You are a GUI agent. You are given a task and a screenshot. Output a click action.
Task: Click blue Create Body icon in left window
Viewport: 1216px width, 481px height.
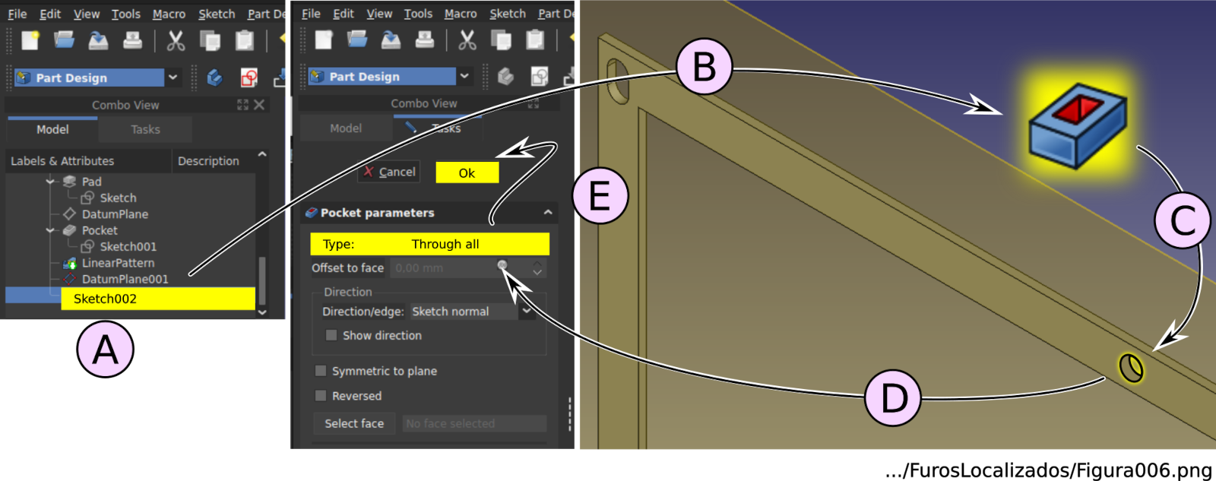(215, 78)
